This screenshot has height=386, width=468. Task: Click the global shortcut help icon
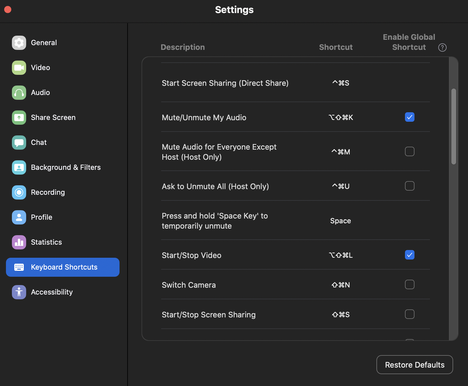[x=442, y=48]
